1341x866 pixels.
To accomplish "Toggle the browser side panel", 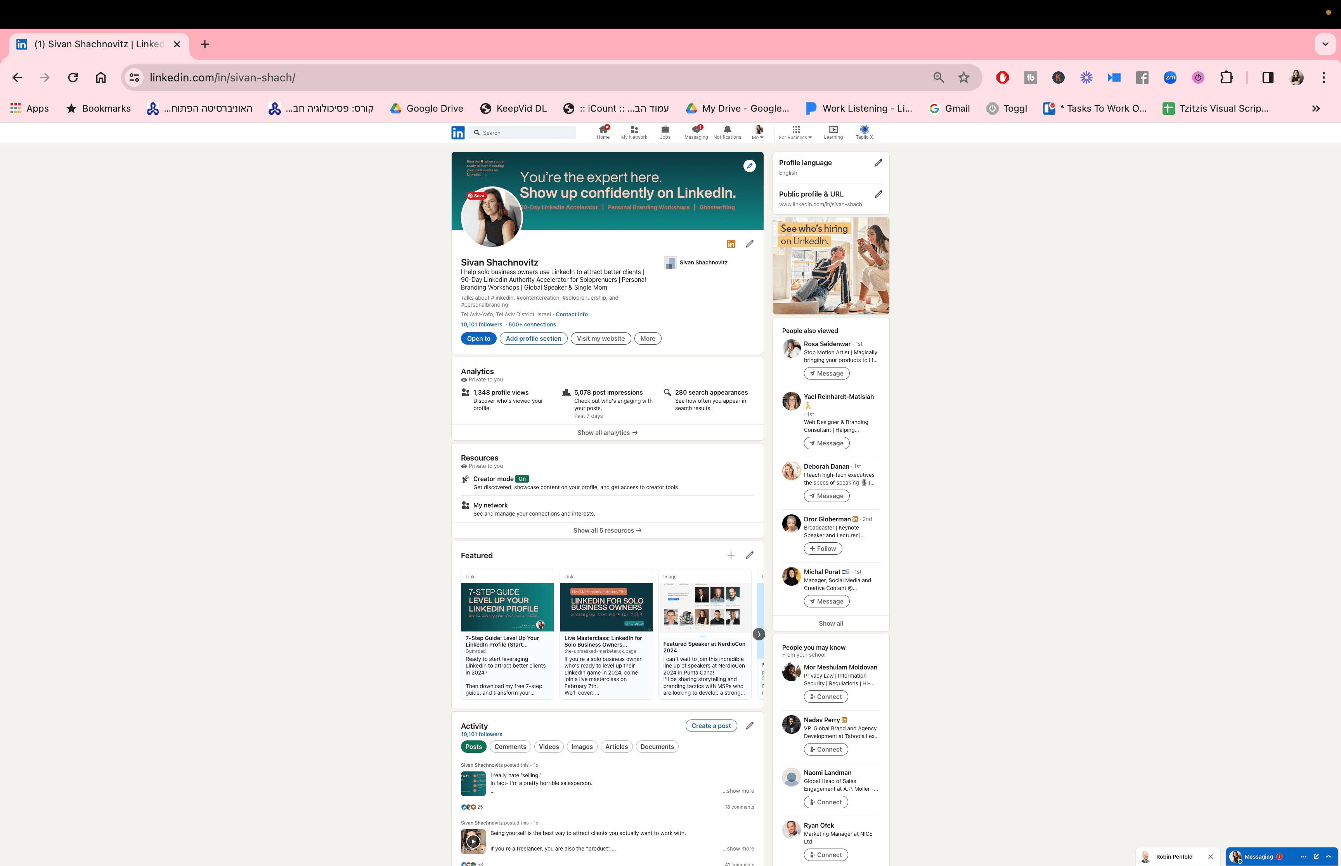I will coord(1268,78).
